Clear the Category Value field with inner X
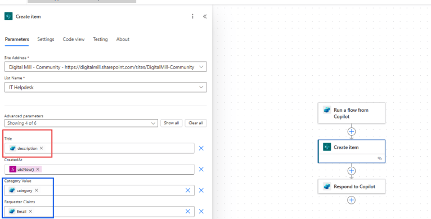 [188, 190]
